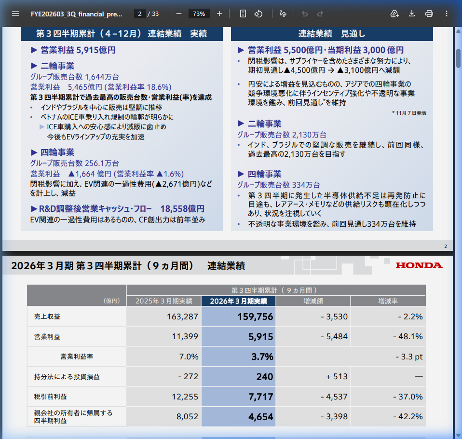Screen dimensions: 462x439
Task: Click the cell value - 42.2%
Action: 408,417
